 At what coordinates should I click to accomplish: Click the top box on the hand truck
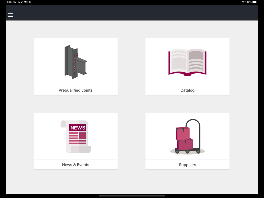tap(183, 134)
